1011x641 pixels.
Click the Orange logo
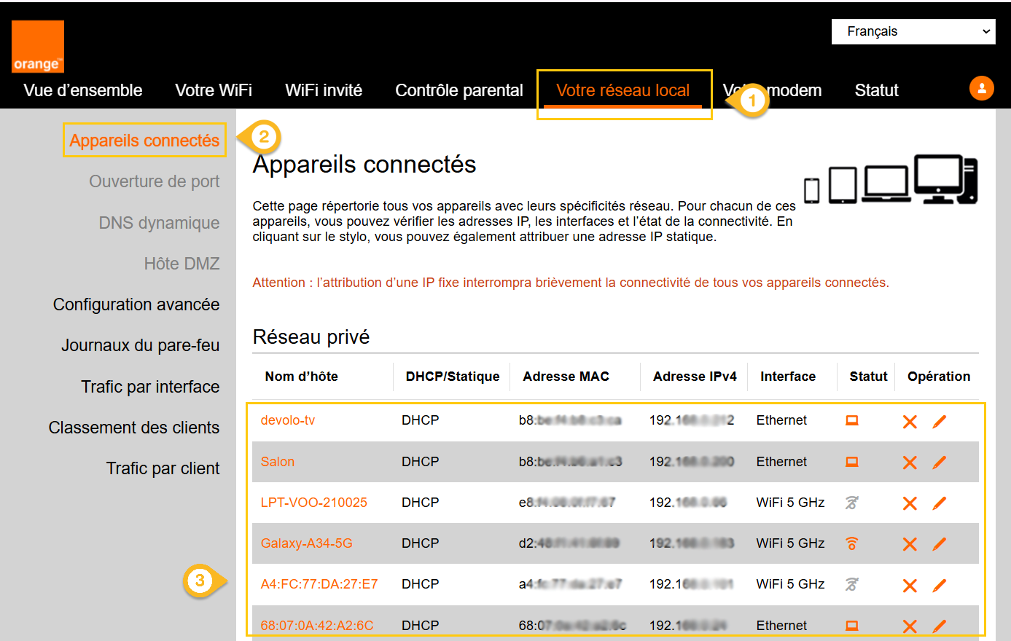coord(37,46)
